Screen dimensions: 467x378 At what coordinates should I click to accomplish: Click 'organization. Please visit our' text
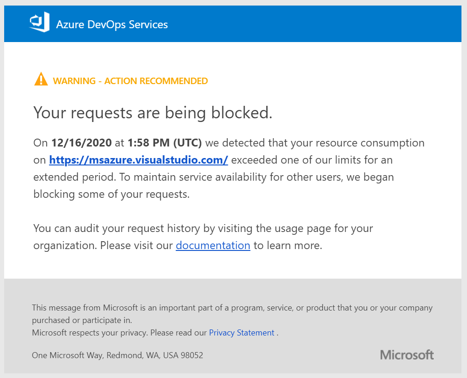(x=103, y=245)
